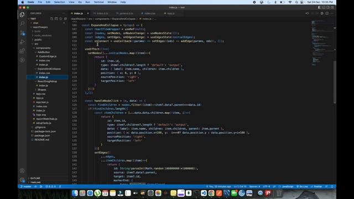
Task: Open the customize layout icon
Action: point(332,7)
